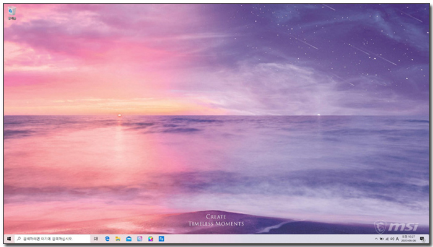Click the taskbar search input field
This screenshot has height=247, width=433.
tap(53, 239)
